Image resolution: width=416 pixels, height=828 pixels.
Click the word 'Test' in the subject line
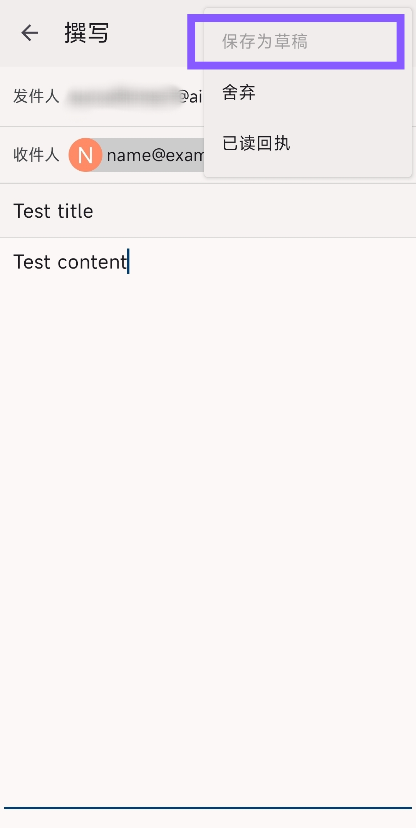tap(32, 211)
